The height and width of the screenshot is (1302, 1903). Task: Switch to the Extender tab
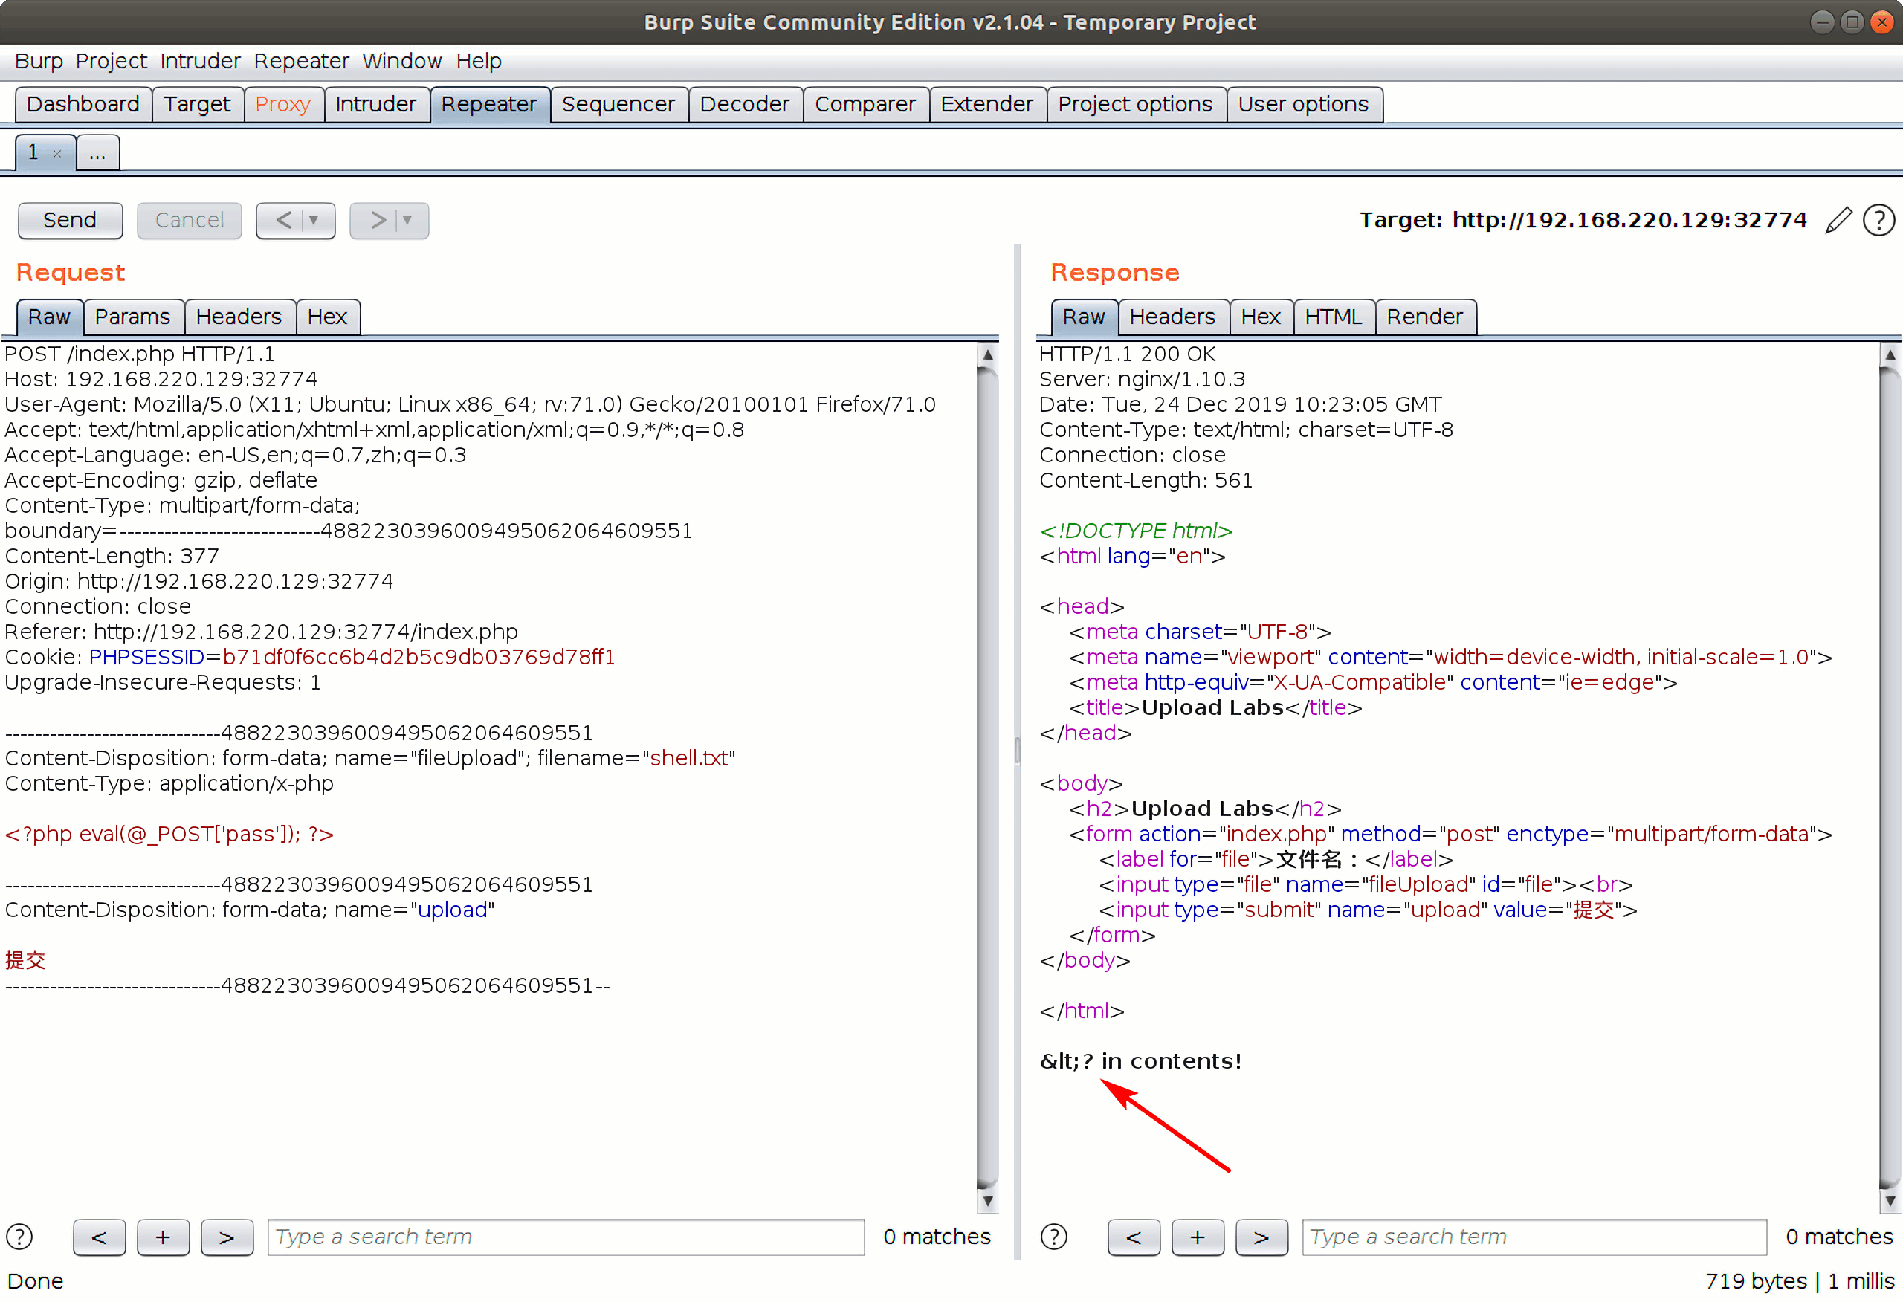(986, 105)
